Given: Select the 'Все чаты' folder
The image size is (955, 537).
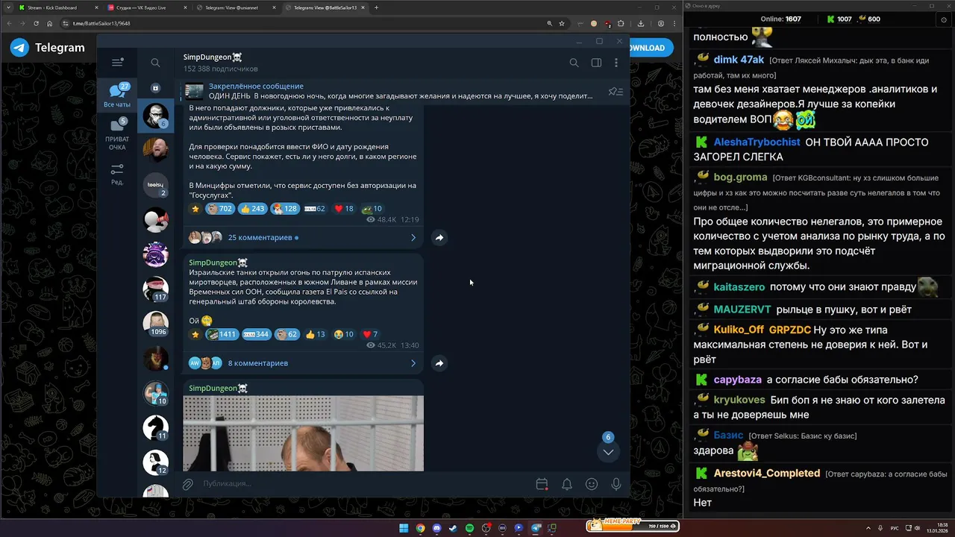Looking at the screenshot, I should [117, 95].
